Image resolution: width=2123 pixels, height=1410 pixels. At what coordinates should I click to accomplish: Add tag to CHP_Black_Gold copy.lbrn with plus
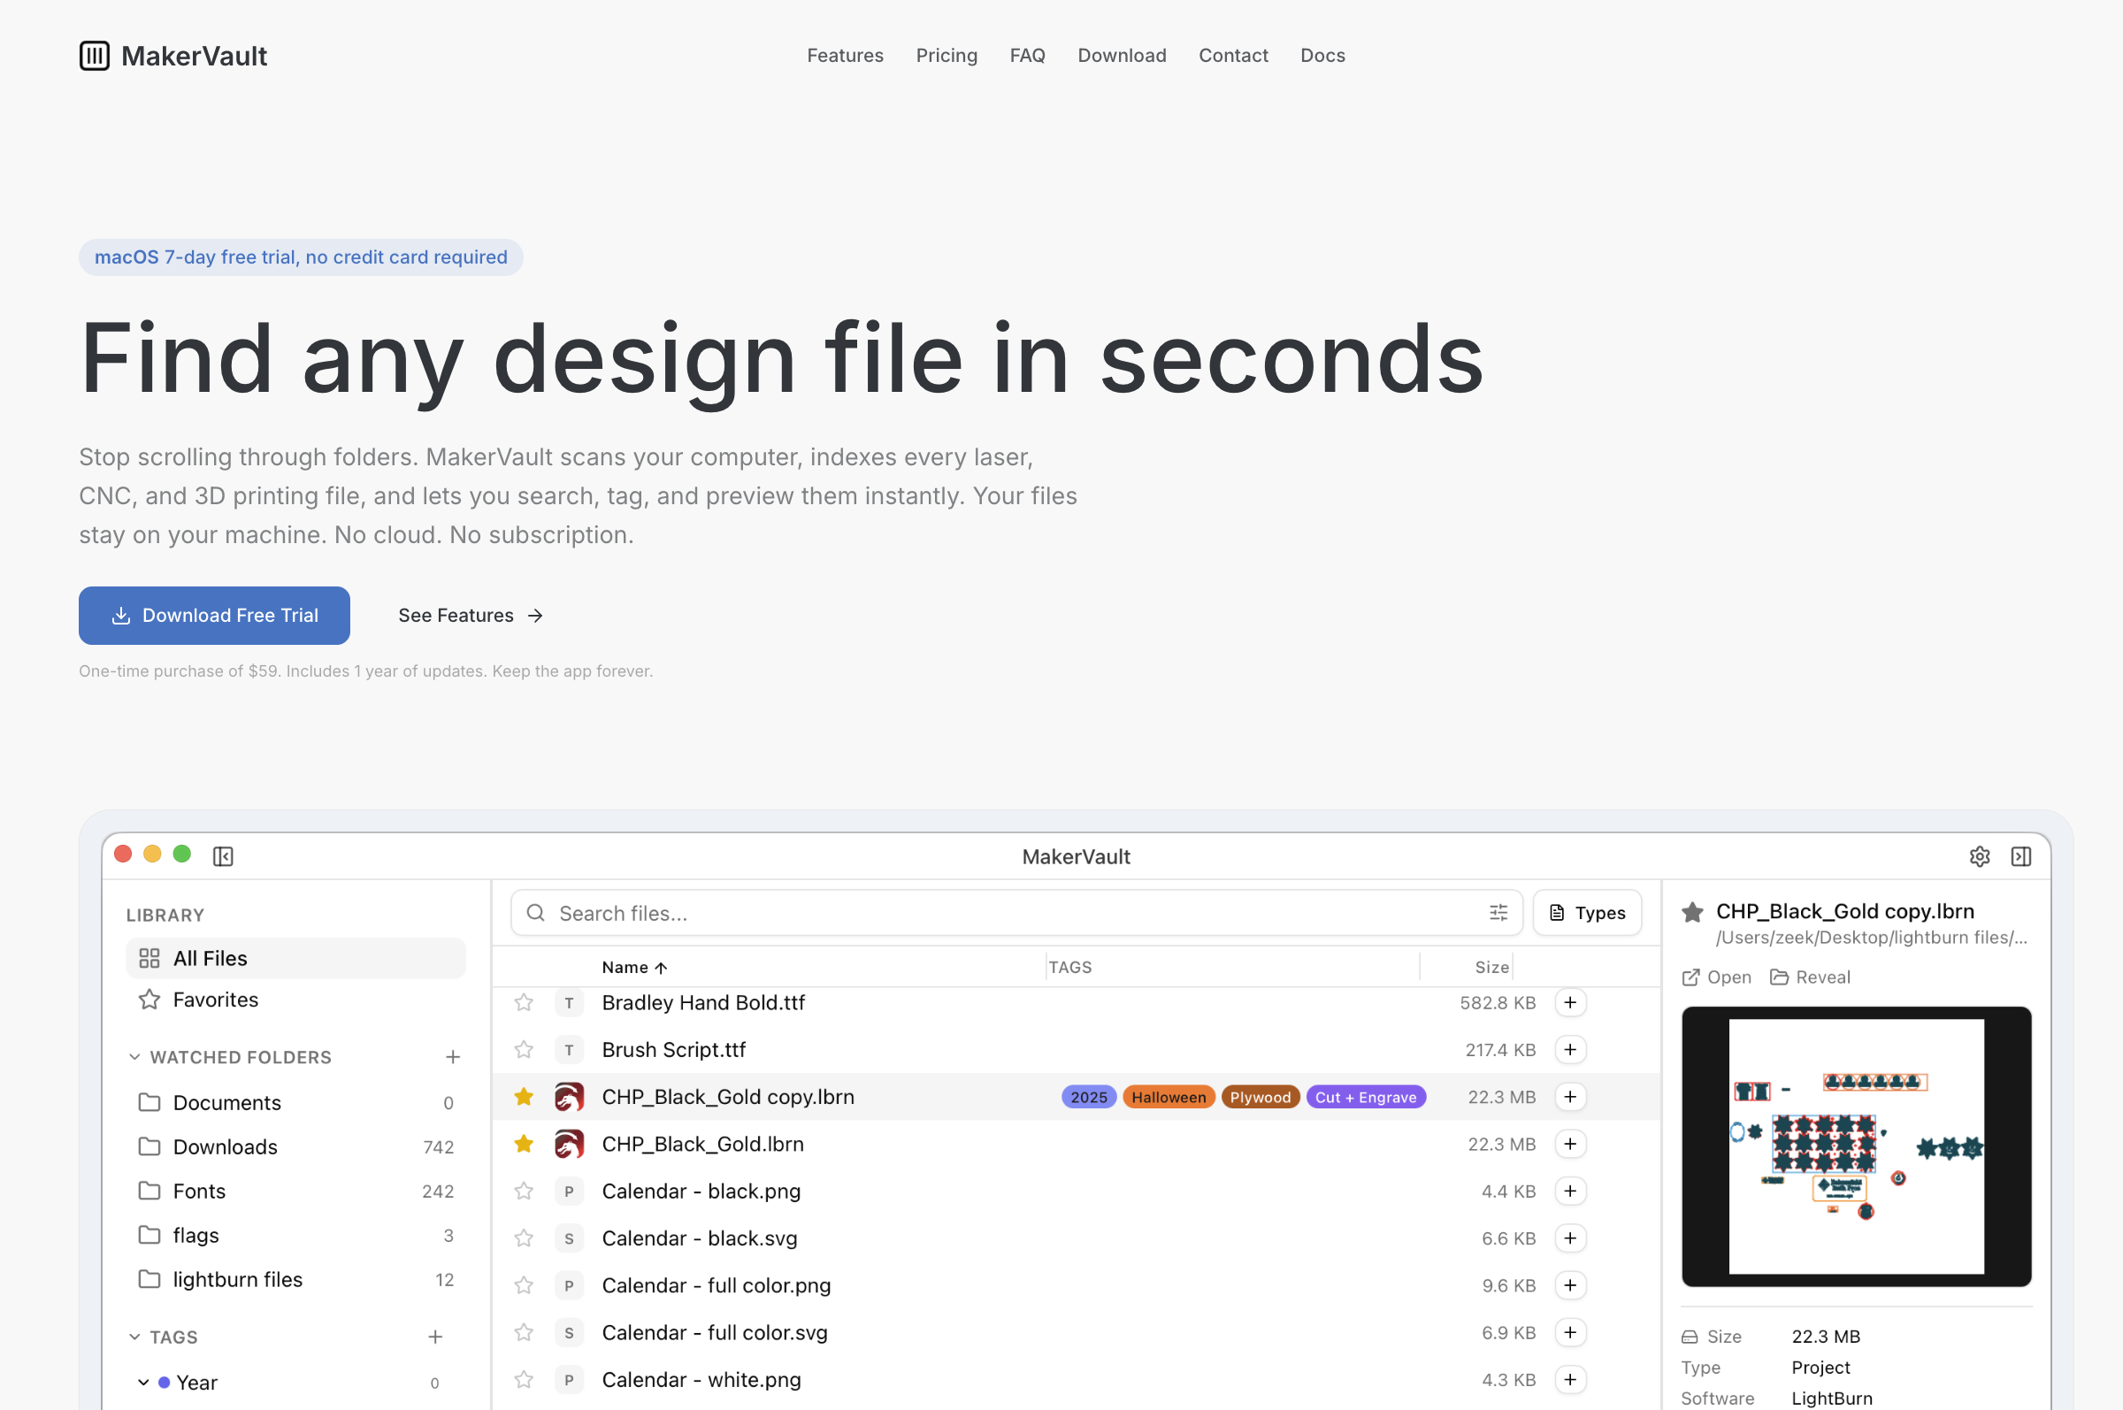(x=1570, y=1096)
